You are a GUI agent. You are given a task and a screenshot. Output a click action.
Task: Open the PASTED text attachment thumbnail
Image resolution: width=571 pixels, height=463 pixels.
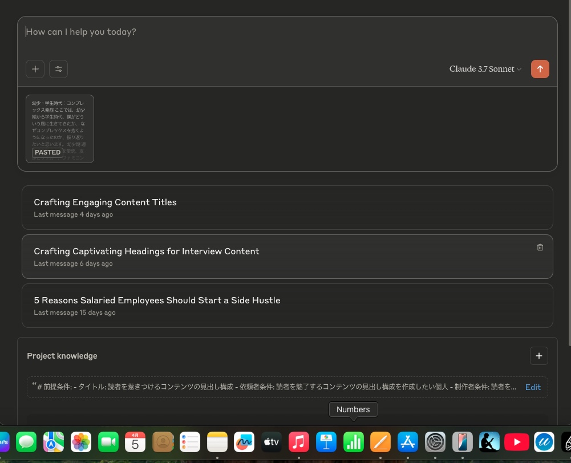60,129
